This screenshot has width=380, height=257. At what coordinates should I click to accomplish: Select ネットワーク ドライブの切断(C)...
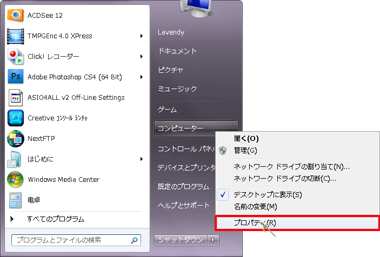pyautogui.click(x=285, y=179)
